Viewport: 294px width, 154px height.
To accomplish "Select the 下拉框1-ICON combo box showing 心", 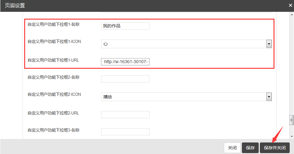I will 186,44.
